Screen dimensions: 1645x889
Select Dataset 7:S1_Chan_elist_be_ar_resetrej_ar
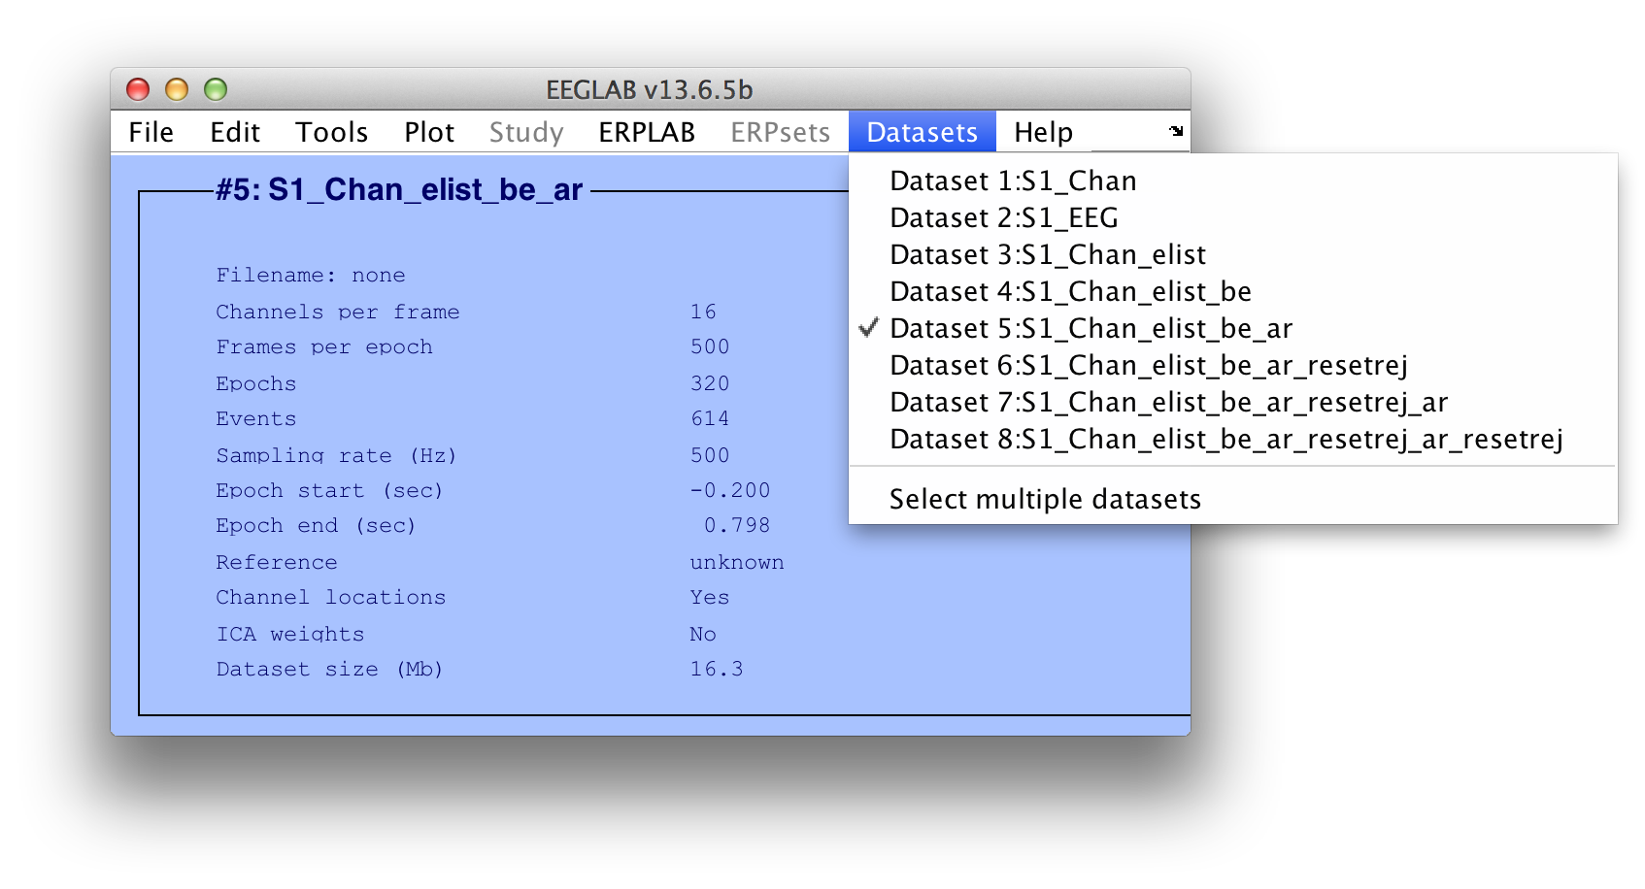tap(1233, 403)
